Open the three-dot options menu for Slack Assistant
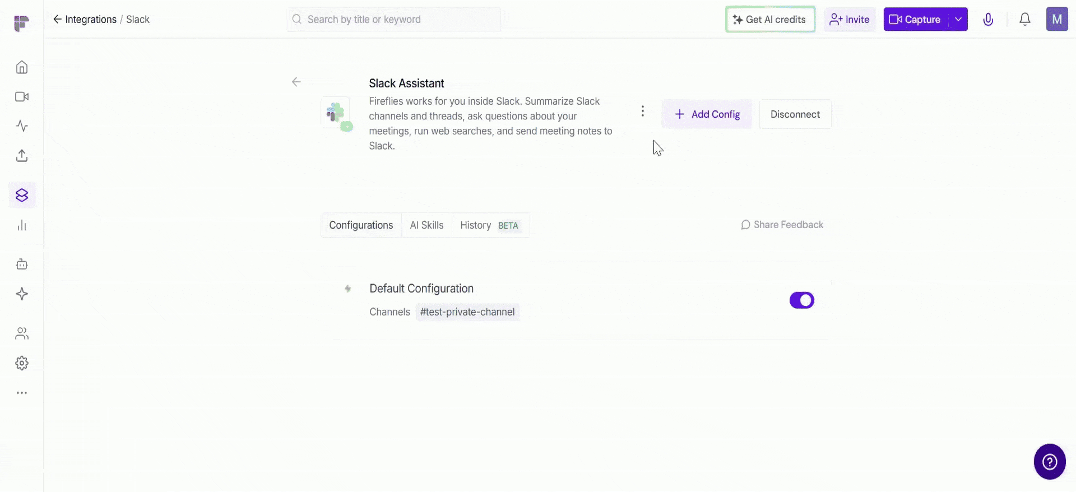The width and height of the screenshot is (1076, 492). point(643,112)
